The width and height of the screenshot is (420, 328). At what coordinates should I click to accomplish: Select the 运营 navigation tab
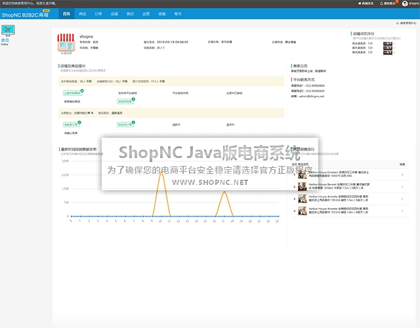click(146, 14)
